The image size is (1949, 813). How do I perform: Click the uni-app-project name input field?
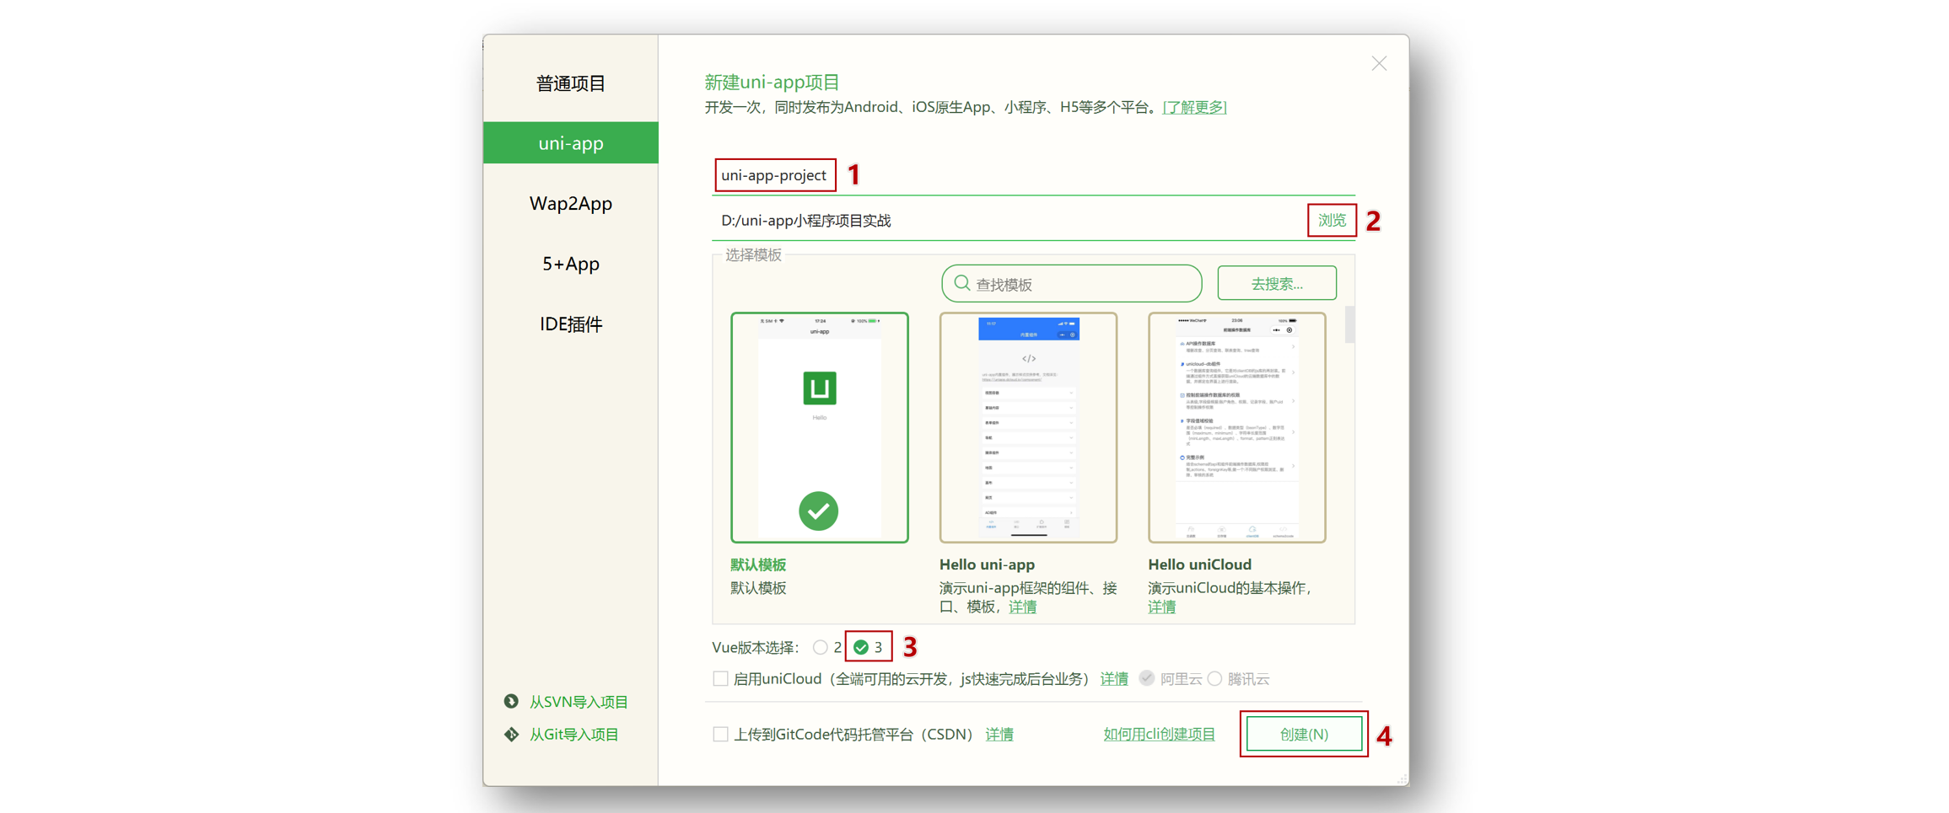coord(773,175)
